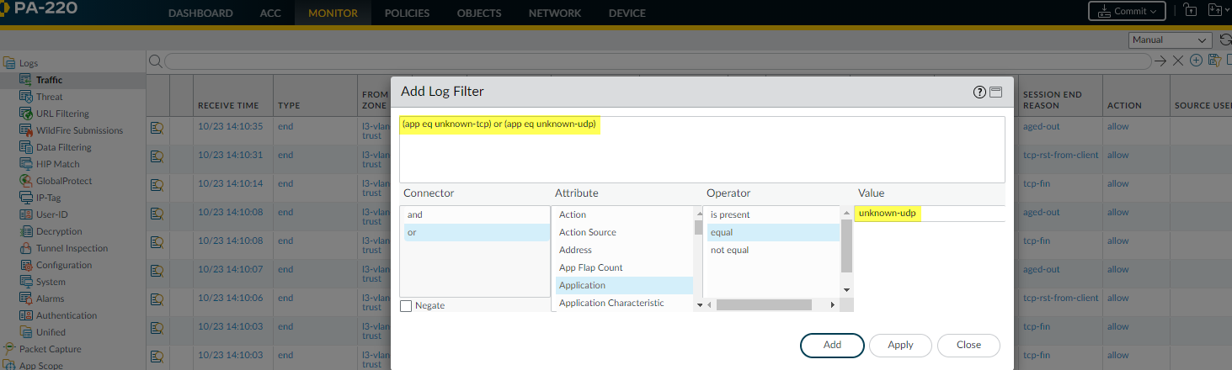This screenshot has height=370, width=1232.
Task: Click the add filter plus icon
Action: (1196, 61)
